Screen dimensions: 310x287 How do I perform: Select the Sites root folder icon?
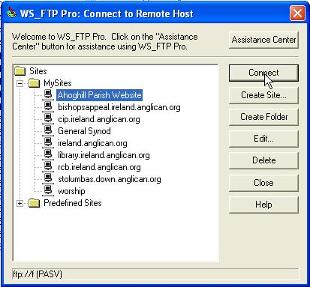coord(20,71)
